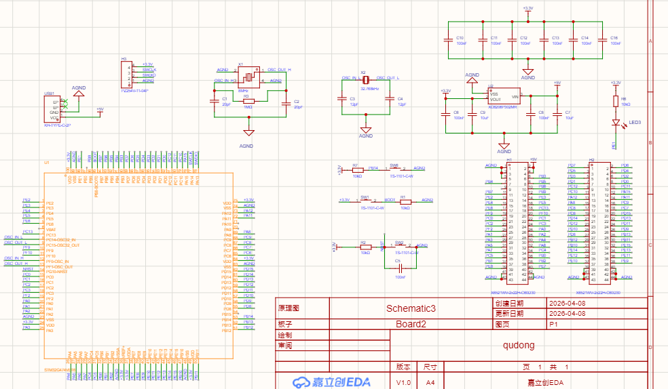The width and height of the screenshot is (668, 389).
Task: Select capacitor C10 symbol
Action: (x=449, y=39)
